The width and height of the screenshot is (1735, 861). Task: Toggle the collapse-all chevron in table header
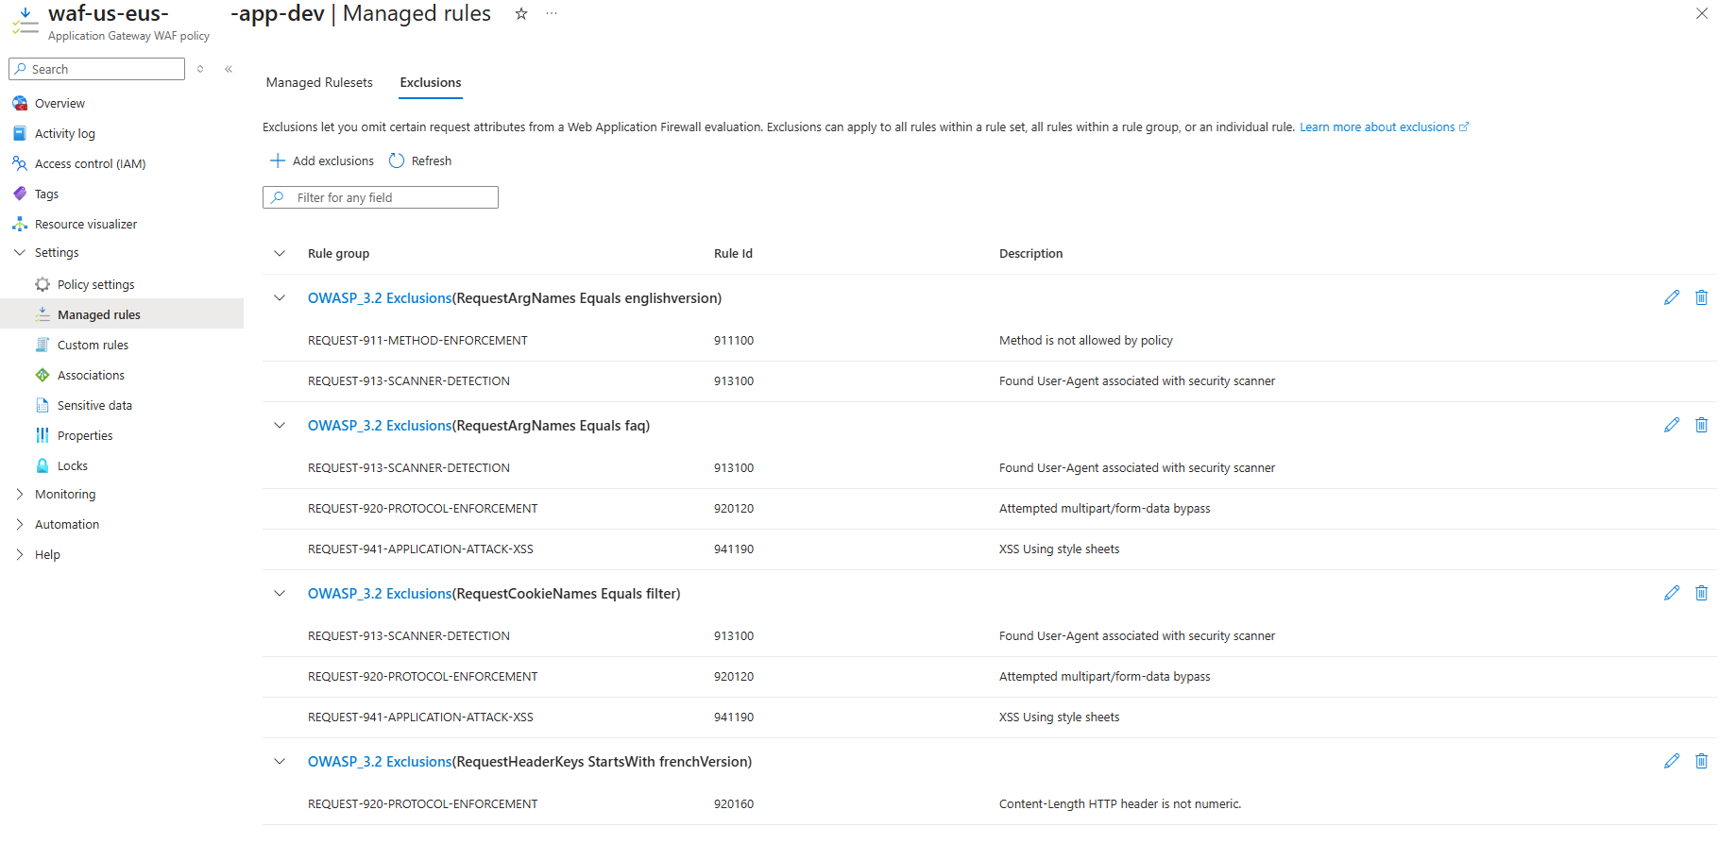pos(280,254)
